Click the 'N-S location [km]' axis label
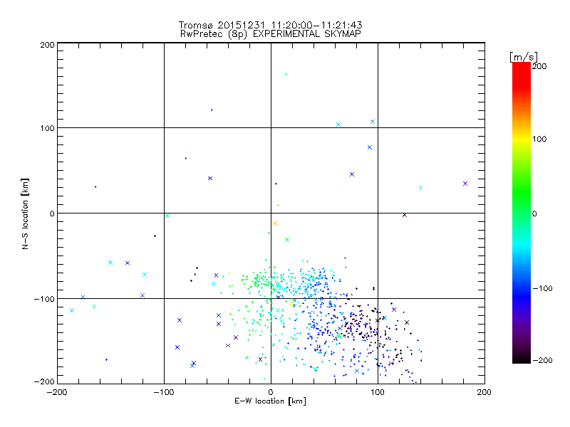570x427 pixels. [25, 214]
